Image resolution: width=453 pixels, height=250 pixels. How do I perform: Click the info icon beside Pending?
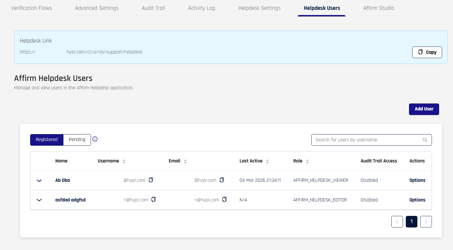(95, 139)
